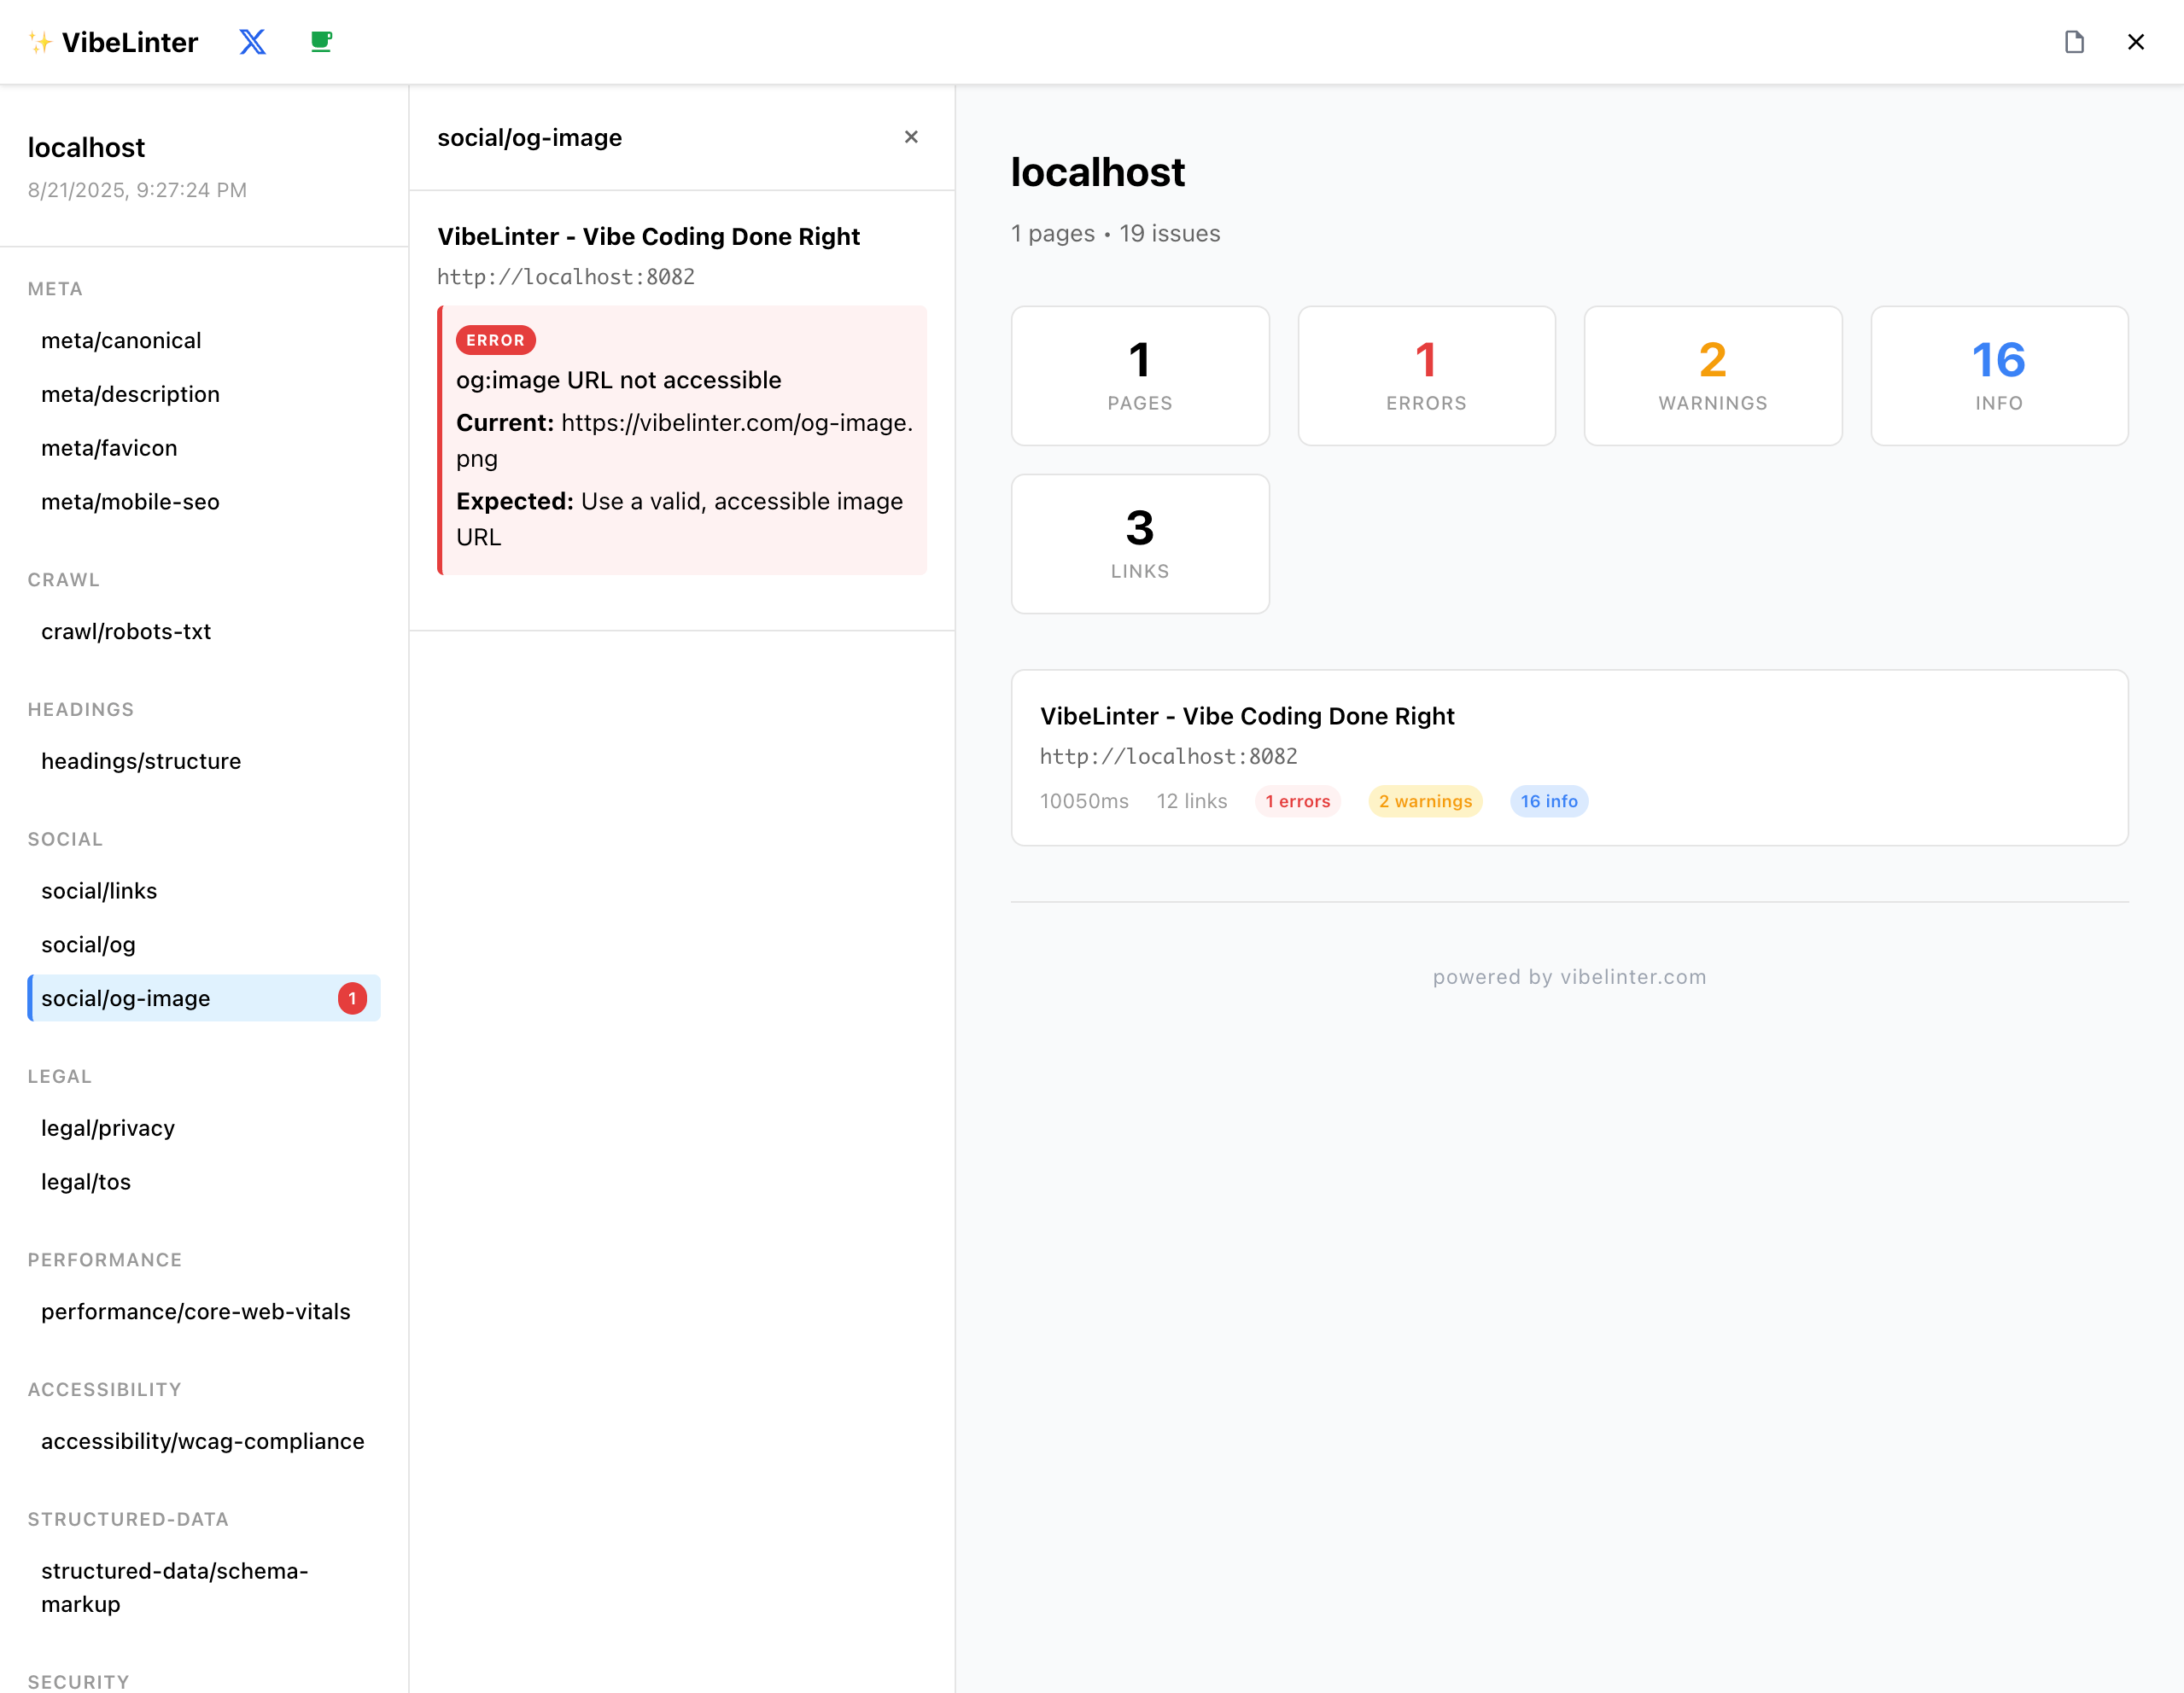
Task: Click the 3 LINKS stat card
Action: [x=1140, y=544]
